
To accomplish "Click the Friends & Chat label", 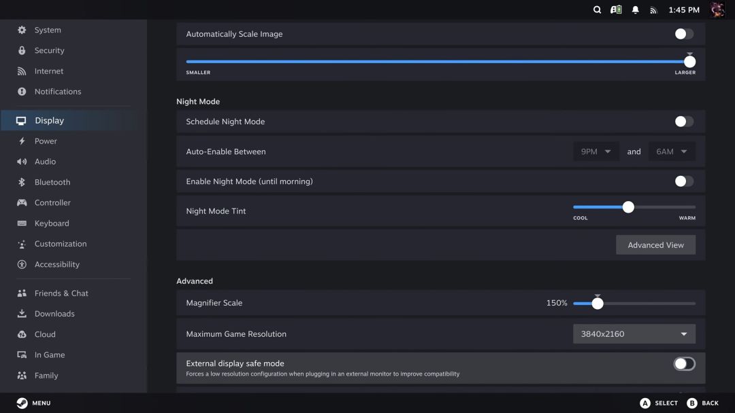I will point(61,293).
